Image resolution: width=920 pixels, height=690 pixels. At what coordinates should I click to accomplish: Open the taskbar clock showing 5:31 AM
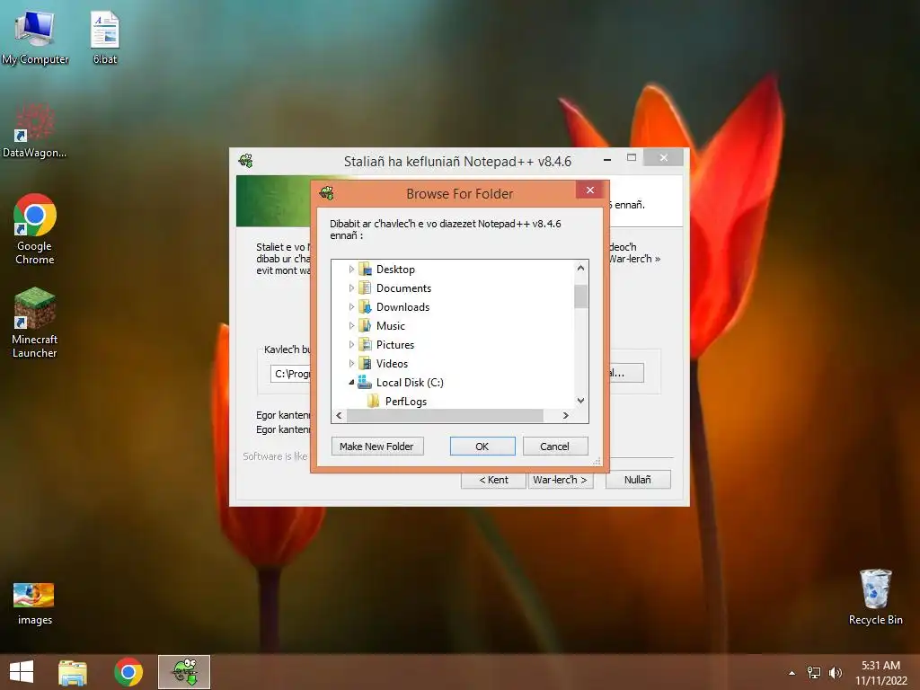click(x=880, y=673)
